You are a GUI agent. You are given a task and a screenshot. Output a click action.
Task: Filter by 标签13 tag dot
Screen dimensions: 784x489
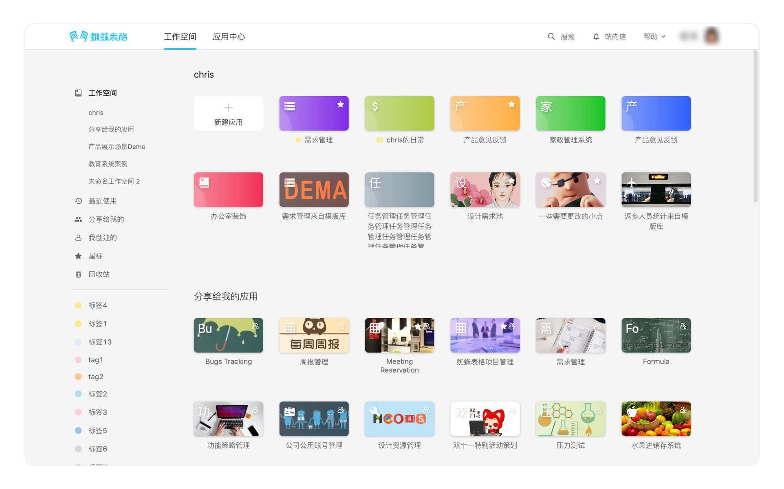[x=78, y=342]
